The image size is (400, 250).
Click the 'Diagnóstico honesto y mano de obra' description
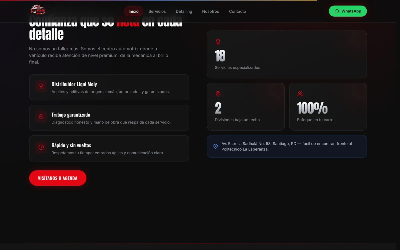click(x=111, y=122)
